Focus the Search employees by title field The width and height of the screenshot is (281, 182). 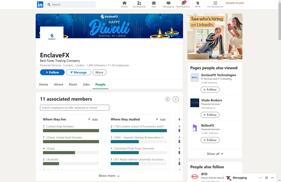(x=74, y=108)
